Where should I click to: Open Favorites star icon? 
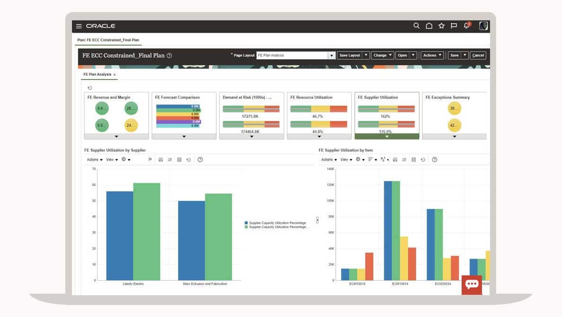441,26
